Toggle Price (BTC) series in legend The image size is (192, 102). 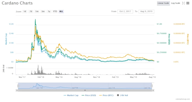coord(106,95)
